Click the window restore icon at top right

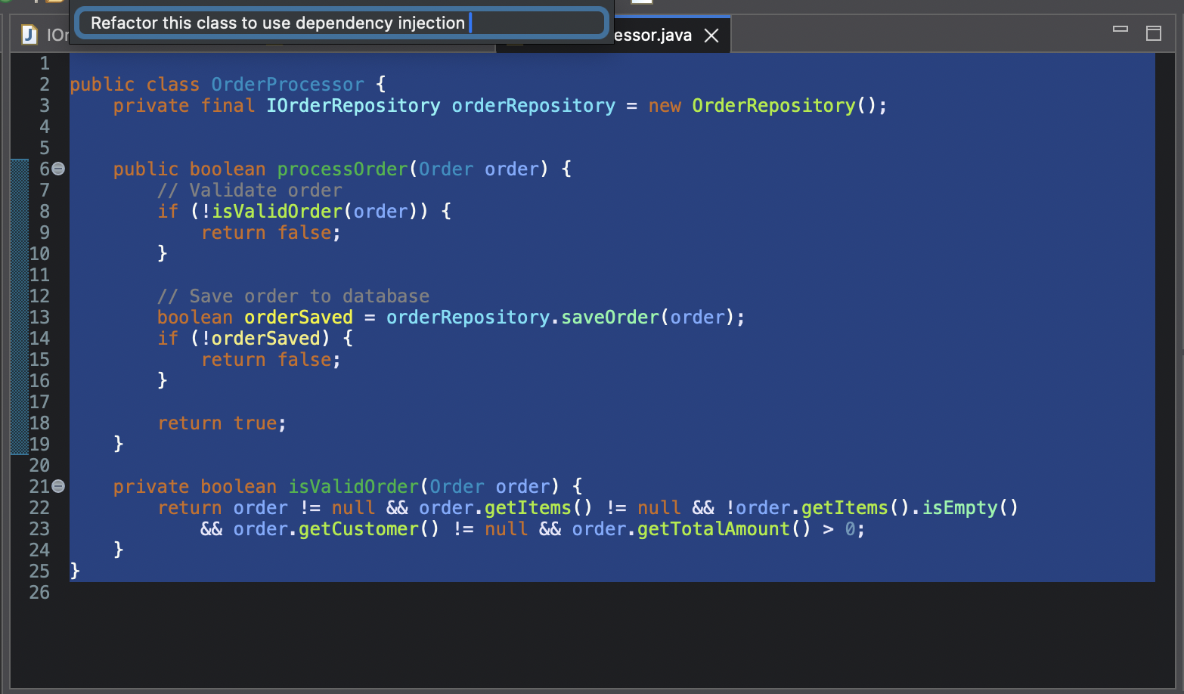(1155, 34)
